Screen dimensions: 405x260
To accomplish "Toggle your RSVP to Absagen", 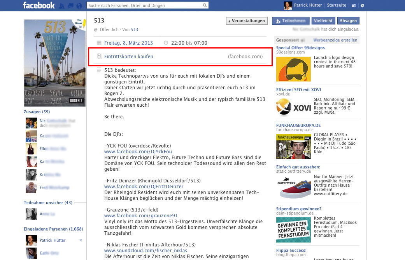I will point(348,21).
